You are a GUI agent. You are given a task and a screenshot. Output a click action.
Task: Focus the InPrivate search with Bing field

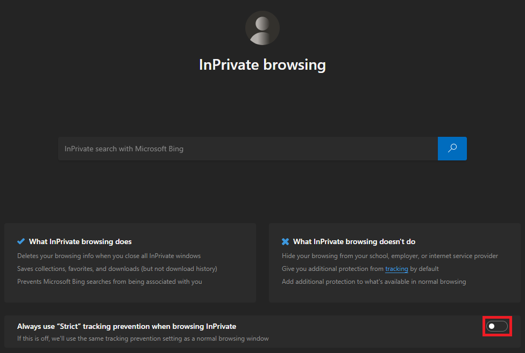click(247, 149)
